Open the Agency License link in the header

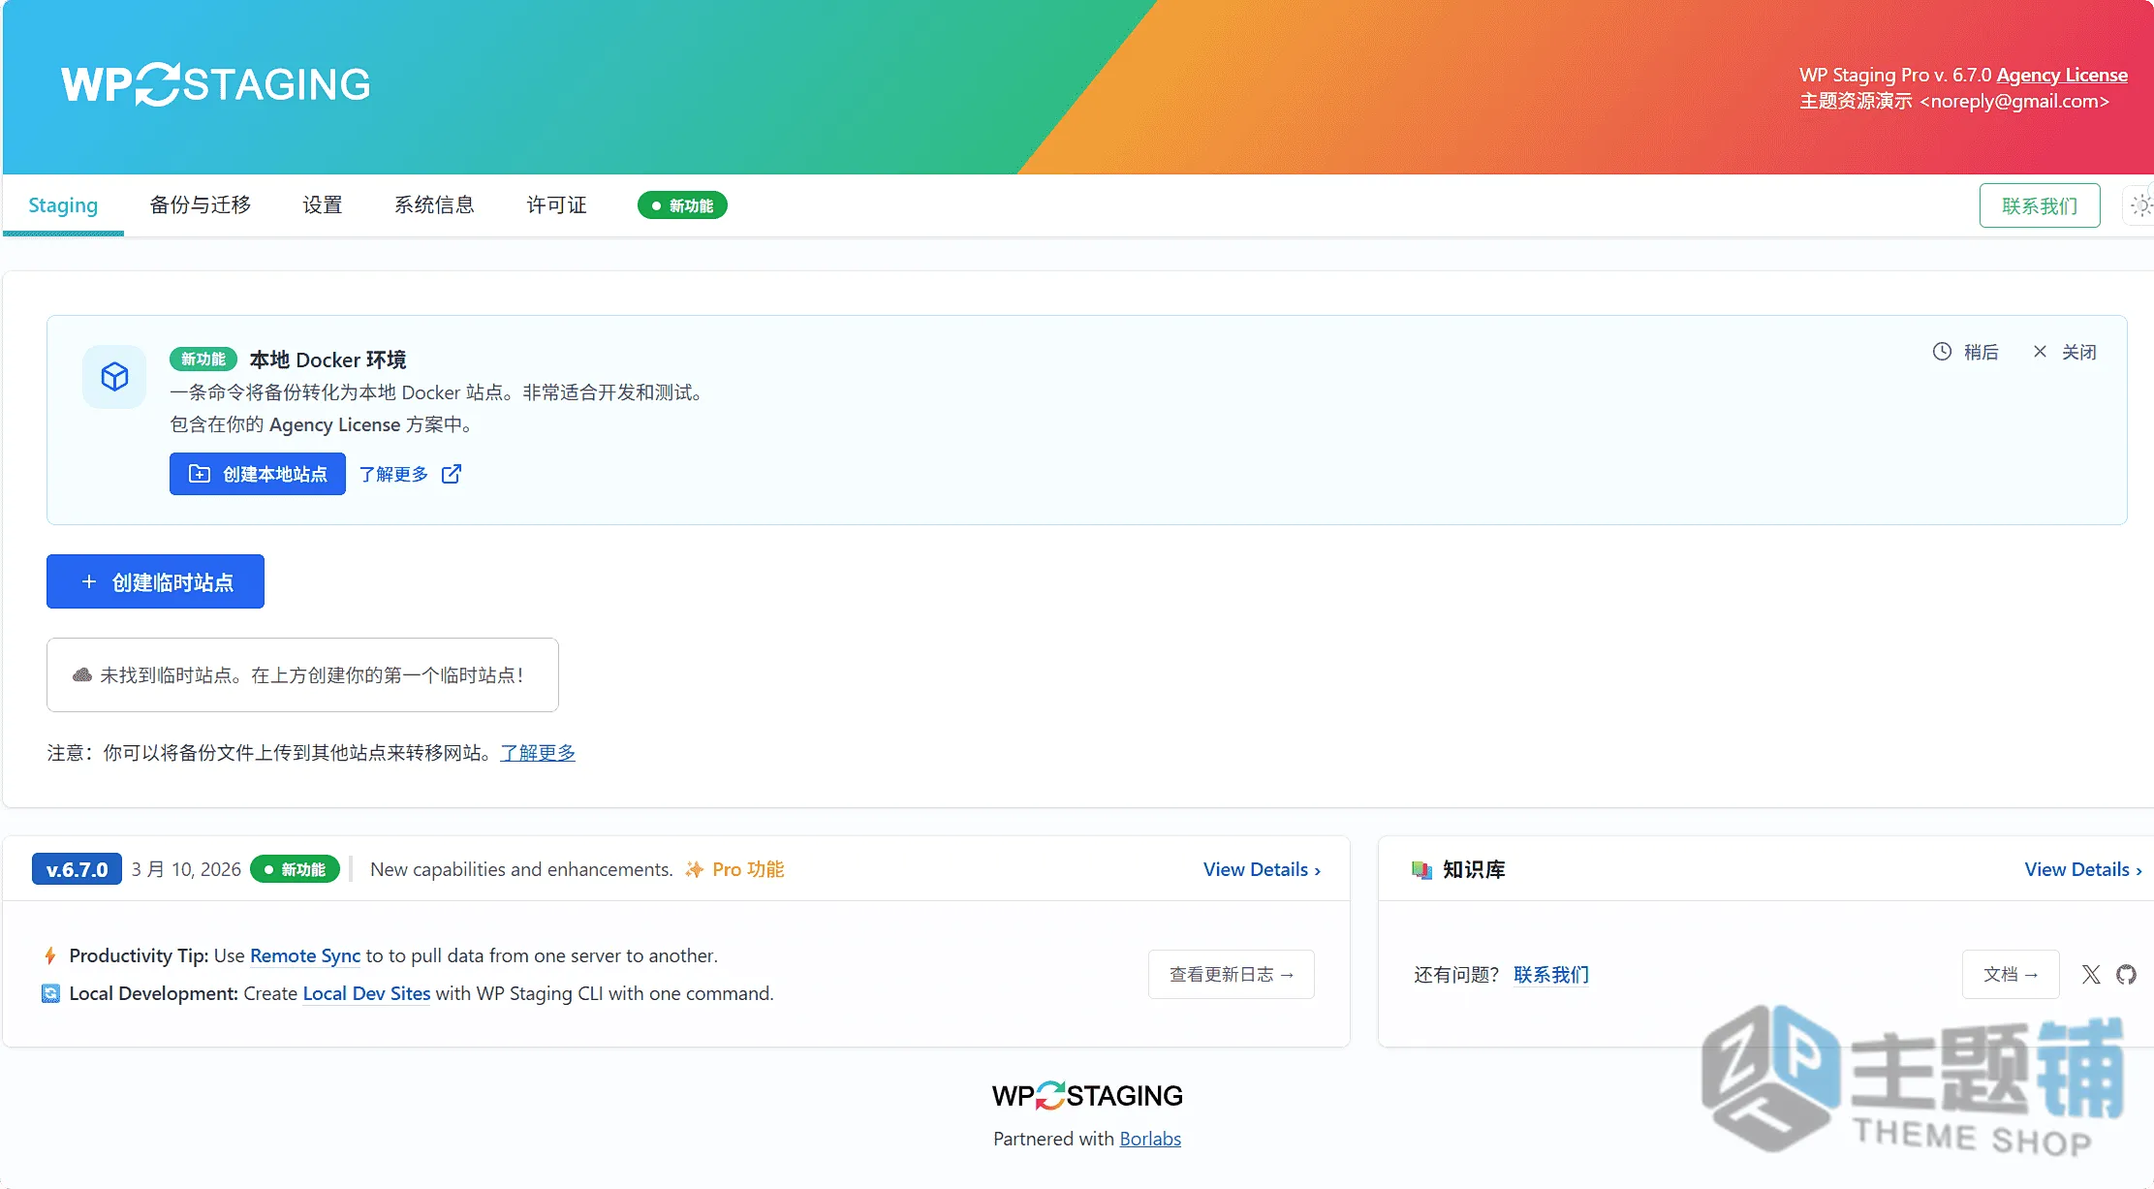2062,75
